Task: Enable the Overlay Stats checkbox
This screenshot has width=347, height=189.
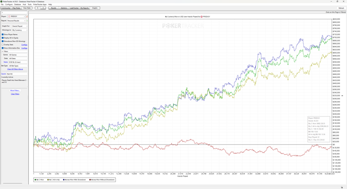Action: point(2,45)
